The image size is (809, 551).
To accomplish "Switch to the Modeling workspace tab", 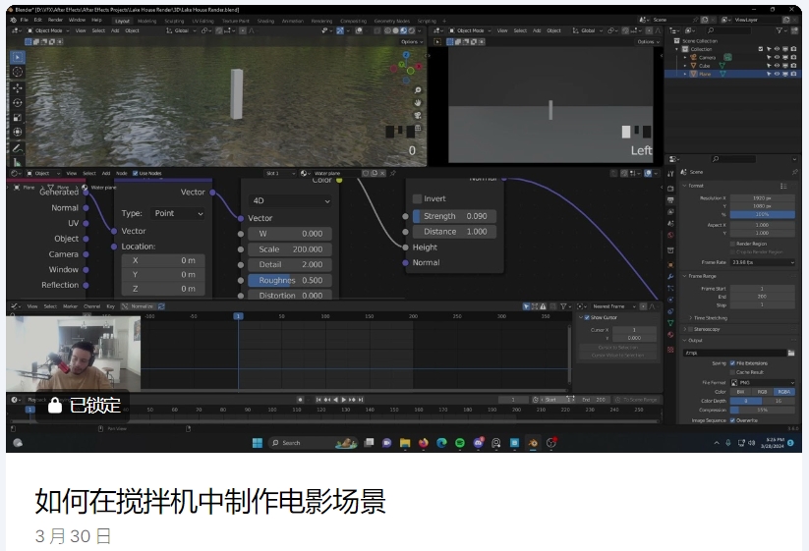I will pos(147,22).
